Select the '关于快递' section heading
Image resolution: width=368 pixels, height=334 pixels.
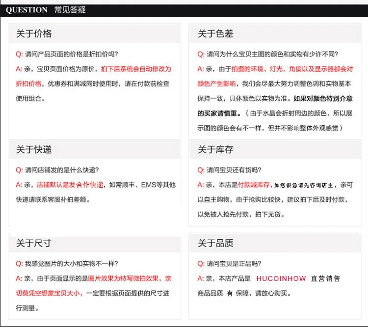click(34, 150)
